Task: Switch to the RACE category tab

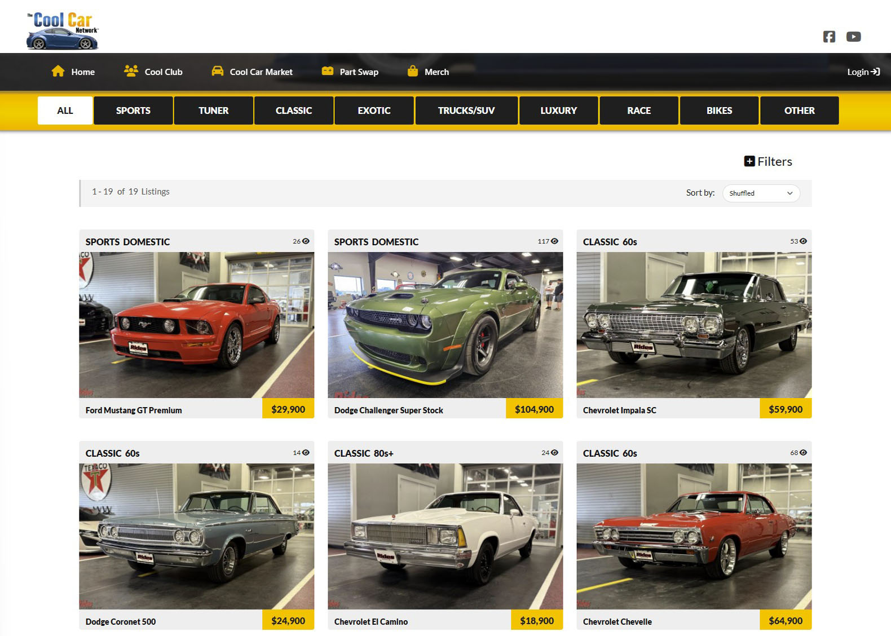Action: (x=639, y=111)
